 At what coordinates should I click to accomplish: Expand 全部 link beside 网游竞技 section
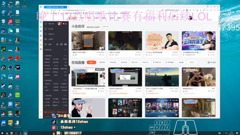tap(65, 56)
